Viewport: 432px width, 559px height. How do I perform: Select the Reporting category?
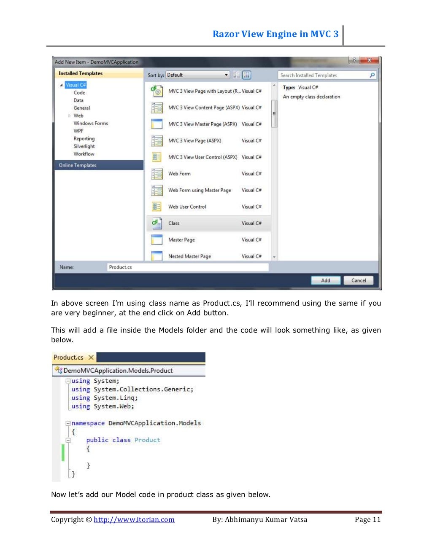click(84, 139)
